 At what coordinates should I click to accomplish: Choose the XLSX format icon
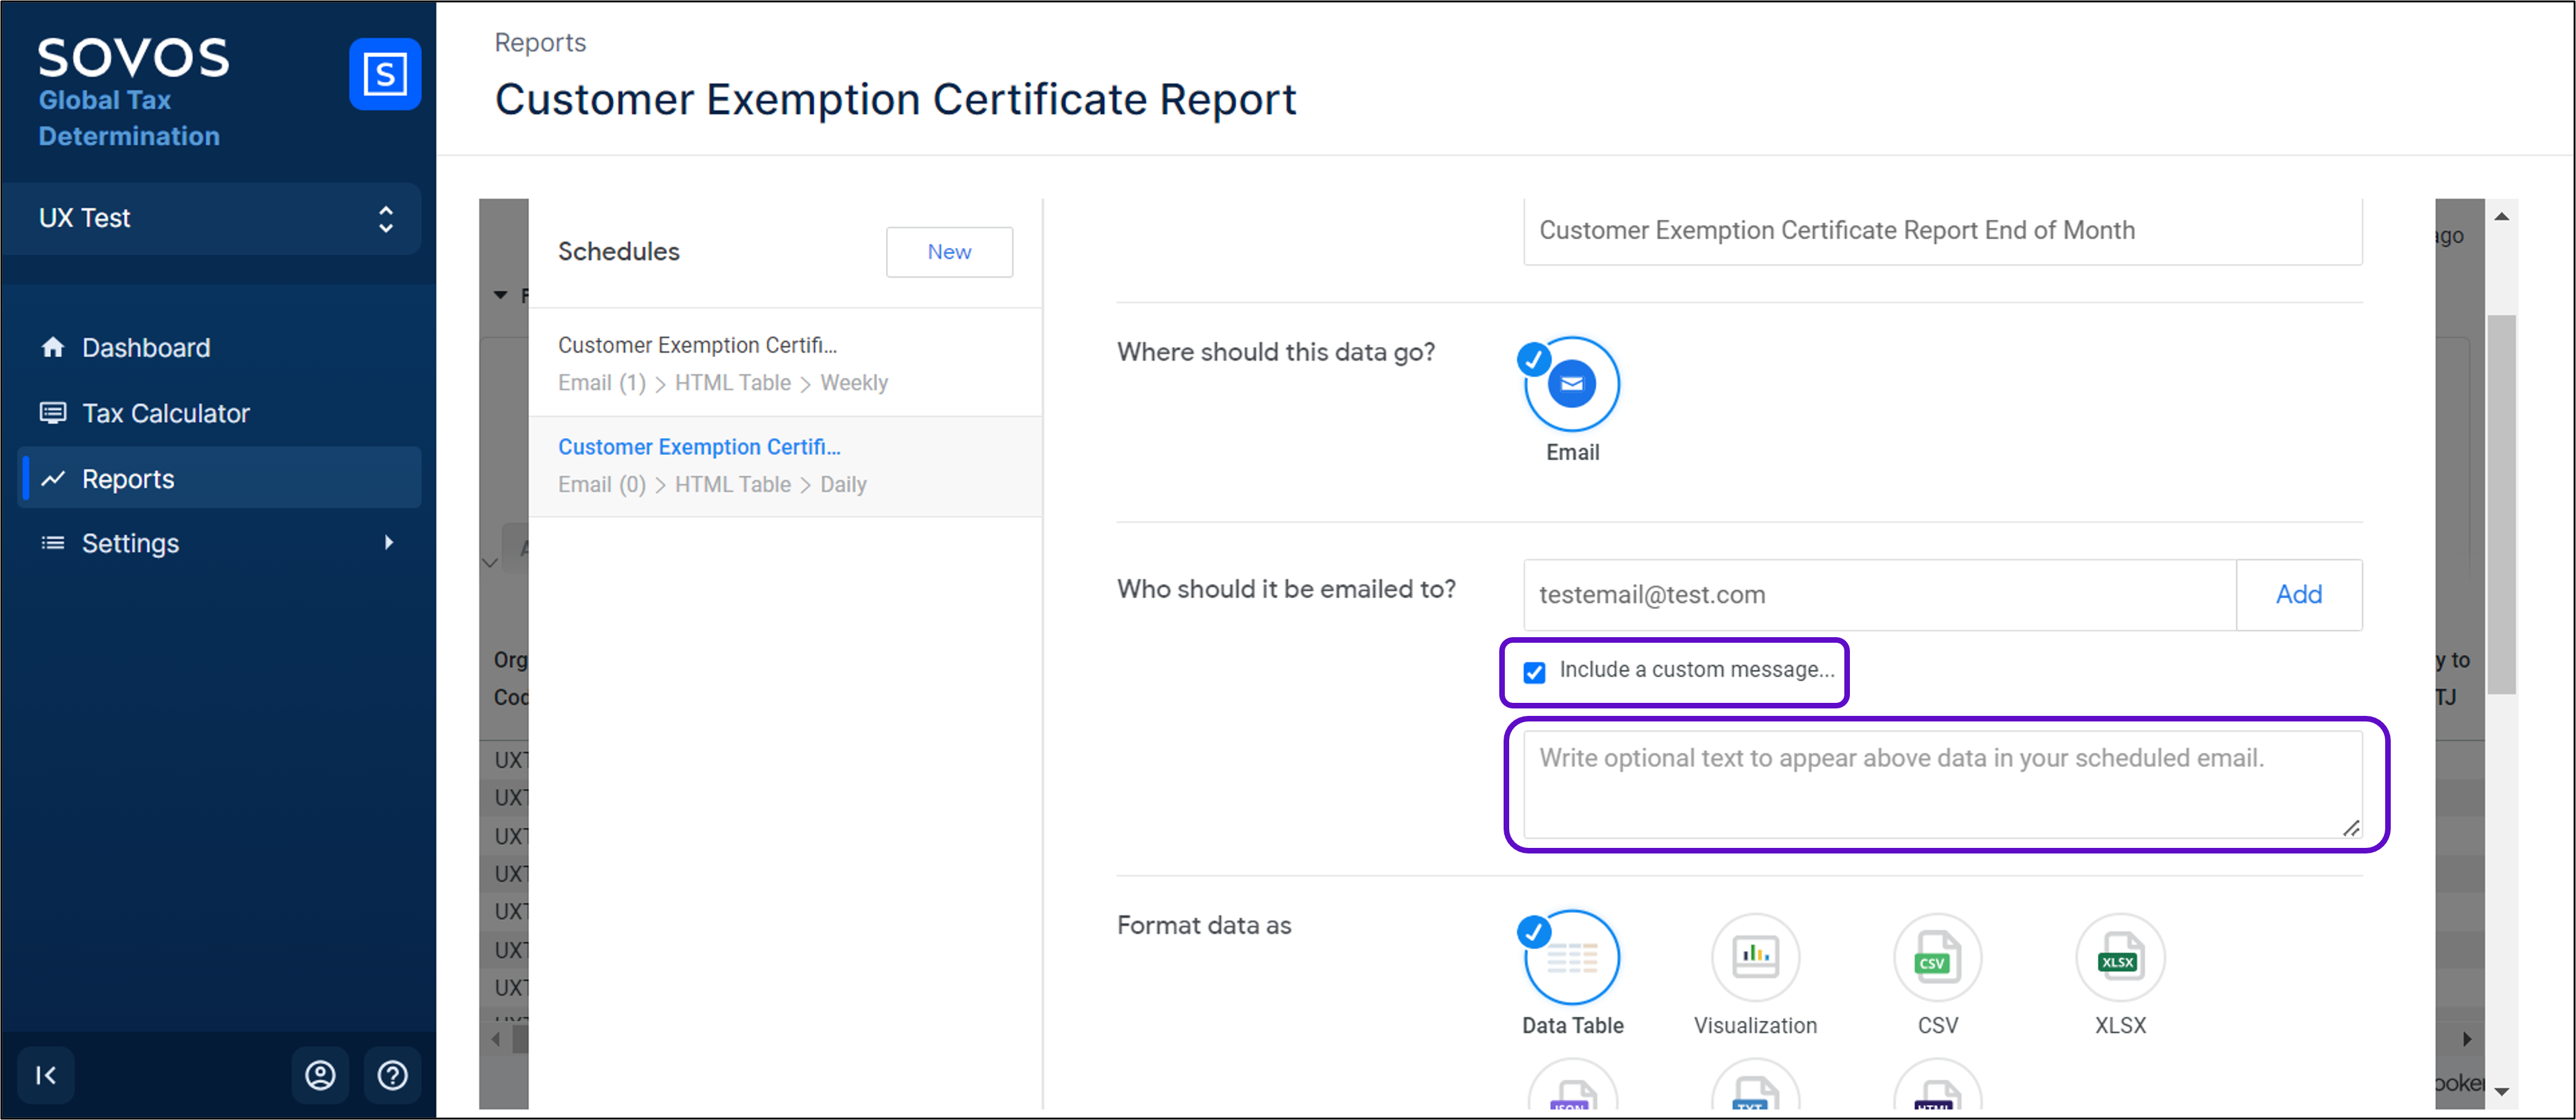point(2120,958)
